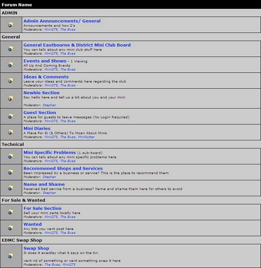Open MiniNutter moderator profile in Mini Diaries
This screenshot has height=268, width=261.
tap(86, 137)
